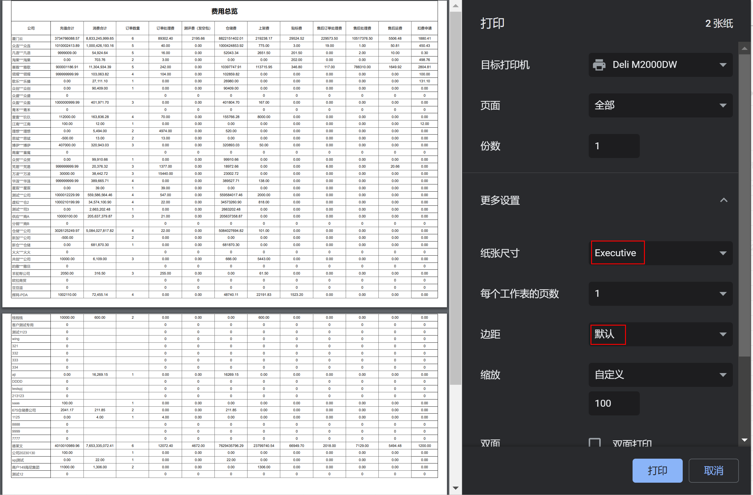Image resolution: width=753 pixels, height=495 pixels.
Task: Click the settings panel scrollbar thumb
Action: (x=745, y=205)
